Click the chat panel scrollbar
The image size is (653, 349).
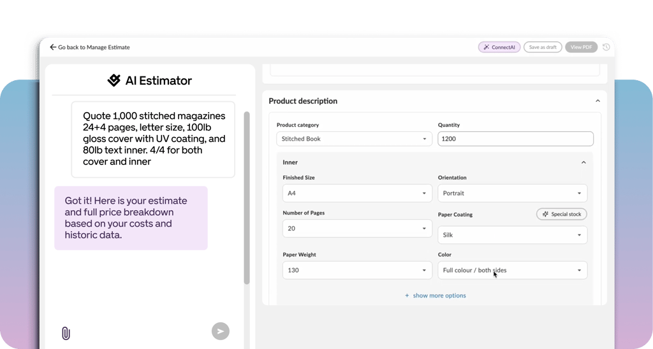(x=247, y=198)
